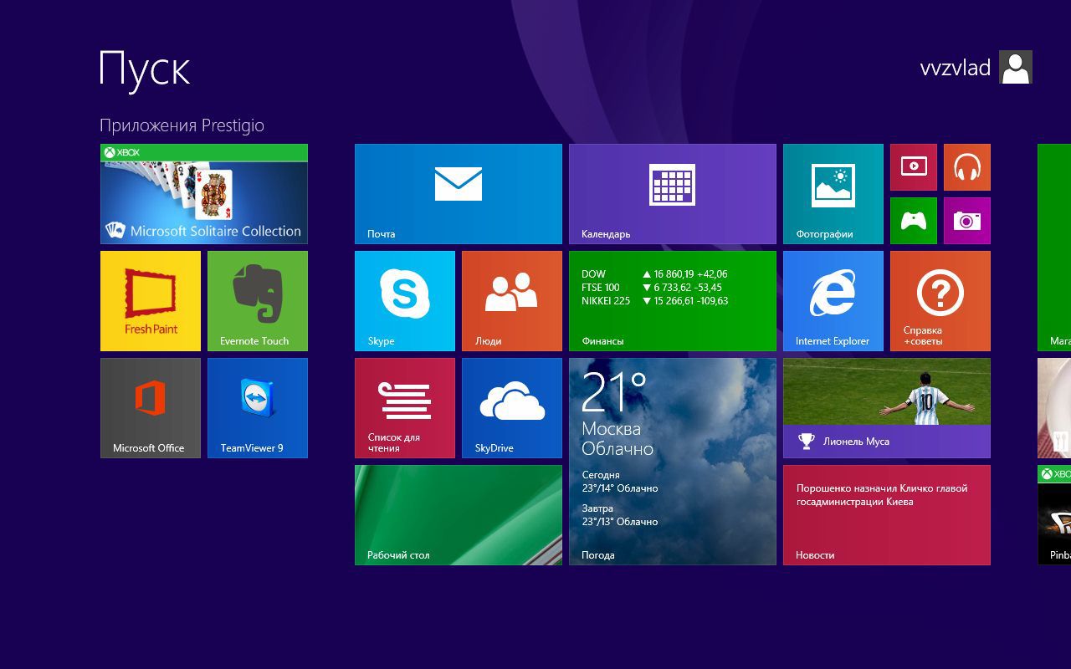This screenshot has width=1071, height=669.
Task: Open the small Music headphones tile
Action: click(x=967, y=167)
